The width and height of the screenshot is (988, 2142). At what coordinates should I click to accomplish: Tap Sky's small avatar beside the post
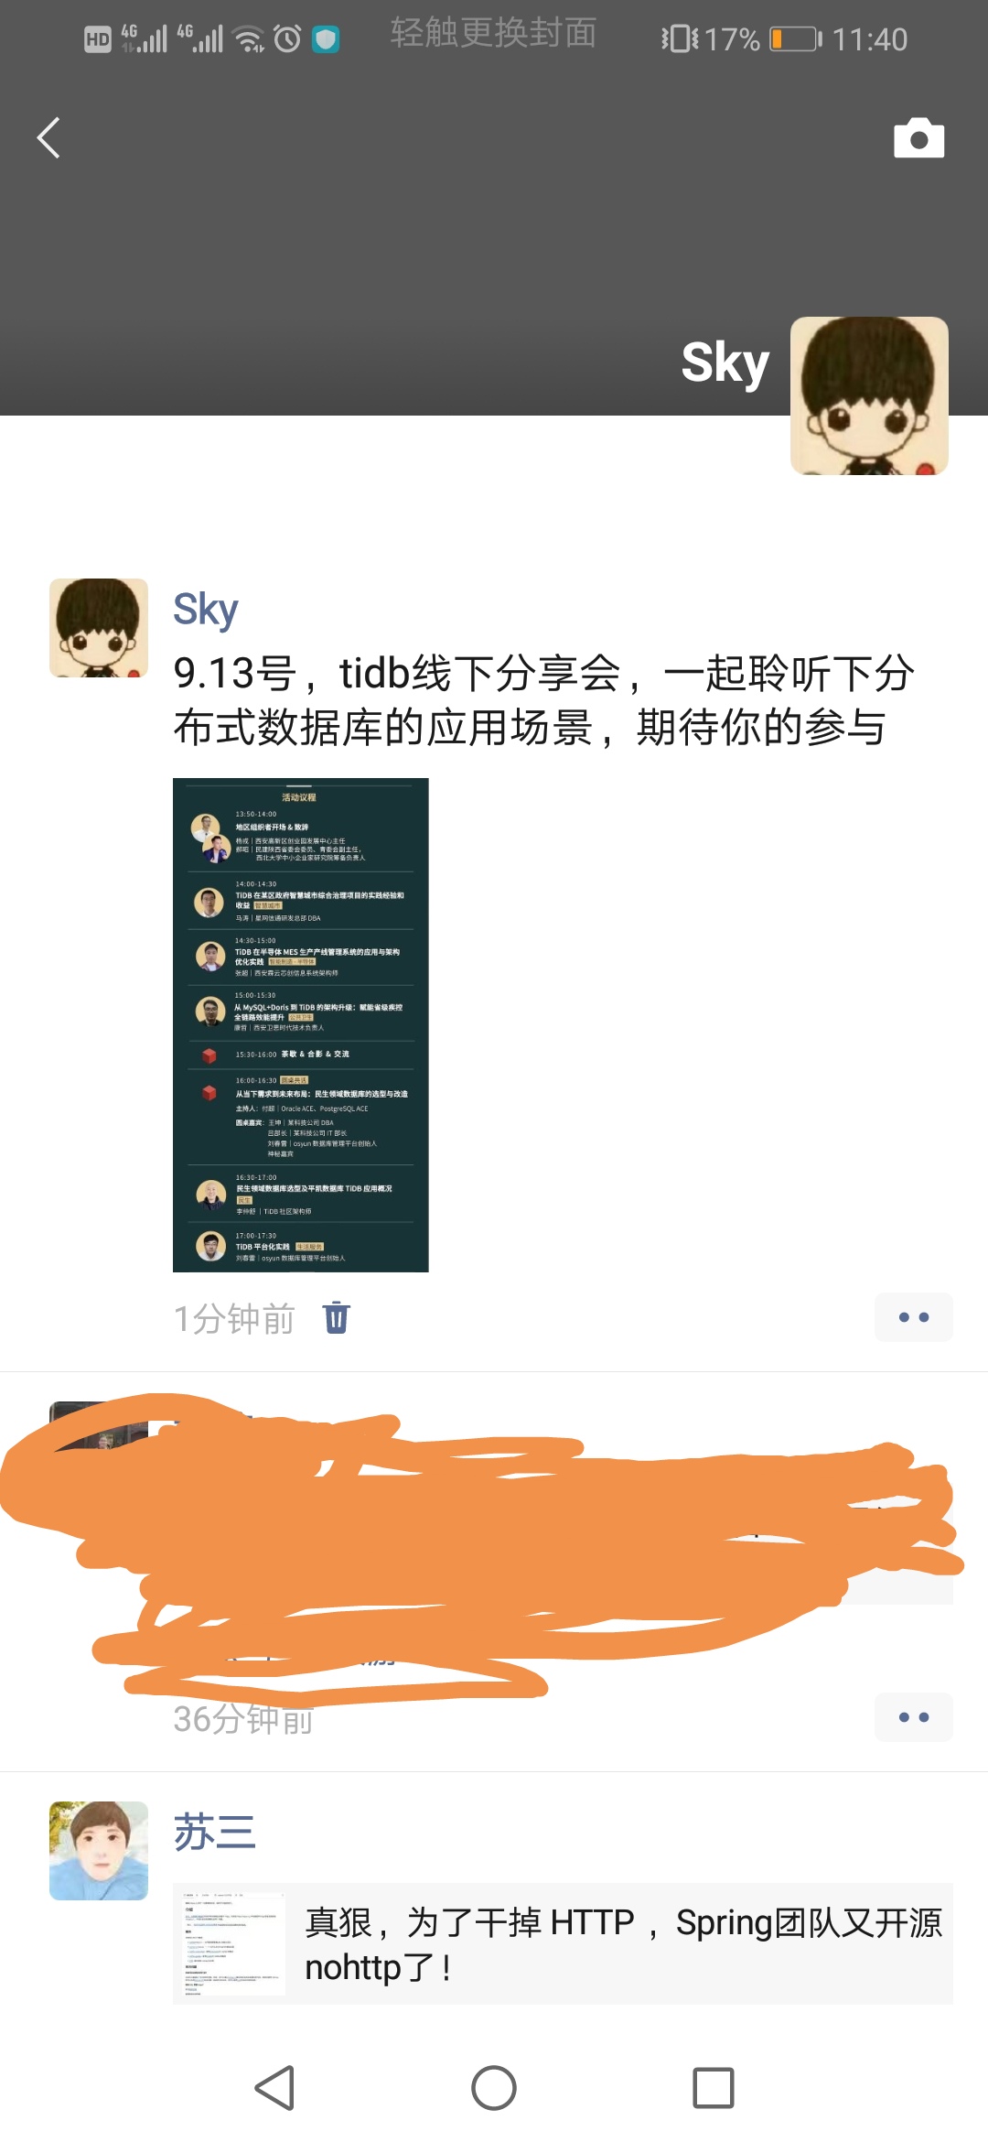coord(99,628)
